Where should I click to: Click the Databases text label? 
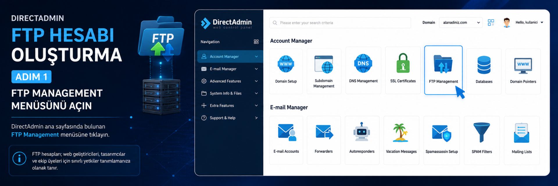point(484,82)
